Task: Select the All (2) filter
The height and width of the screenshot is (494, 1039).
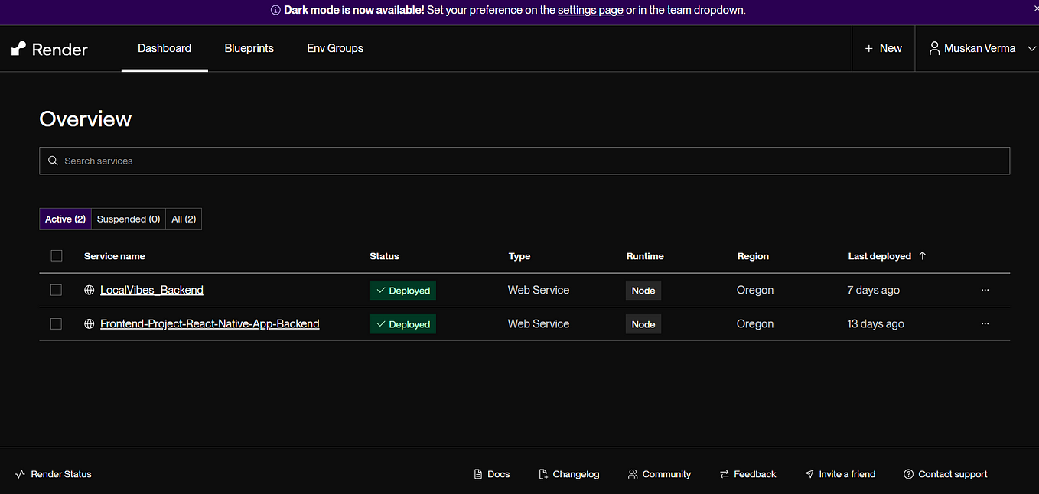Action: point(184,219)
